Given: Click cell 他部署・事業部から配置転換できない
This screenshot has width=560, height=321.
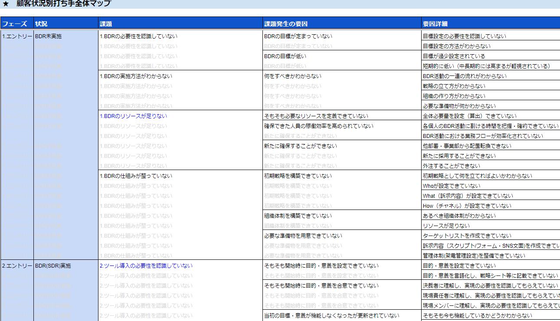Looking at the screenshot, I should (x=491, y=146).
